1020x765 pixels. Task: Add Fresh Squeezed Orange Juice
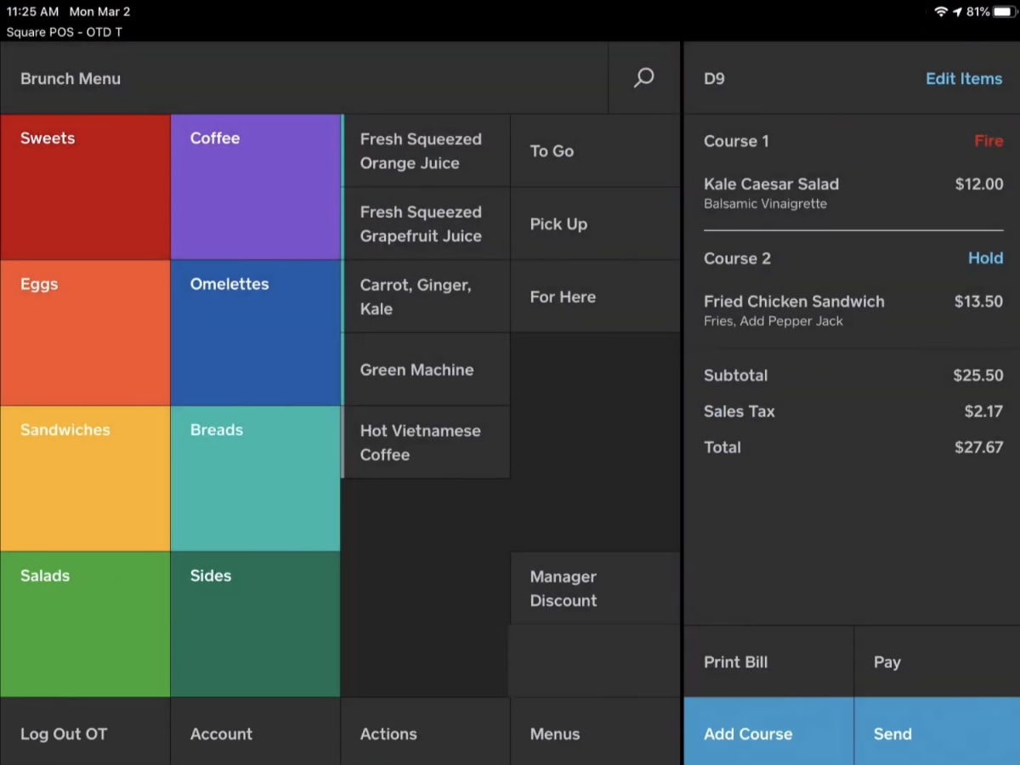[426, 150]
